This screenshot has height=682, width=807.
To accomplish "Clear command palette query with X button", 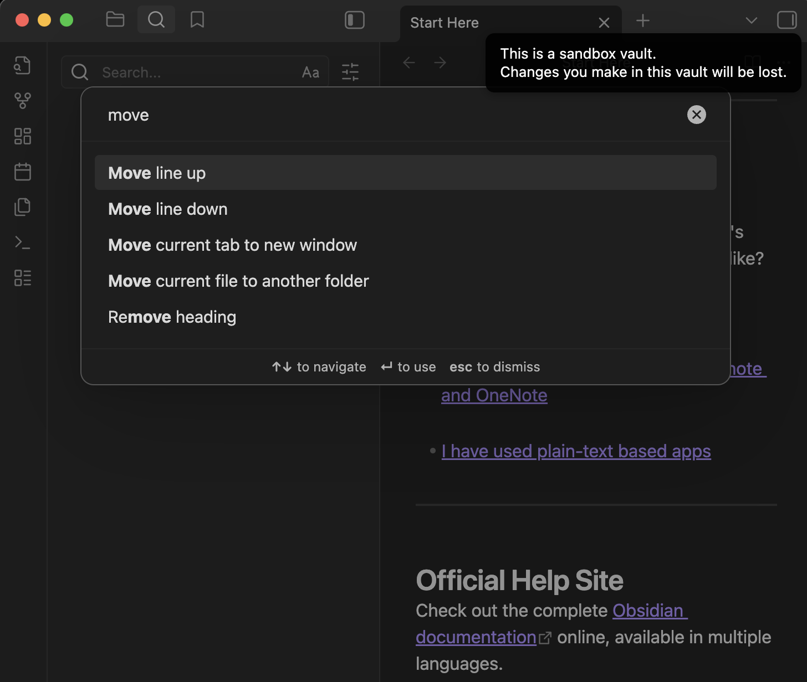I will tap(697, 115).
